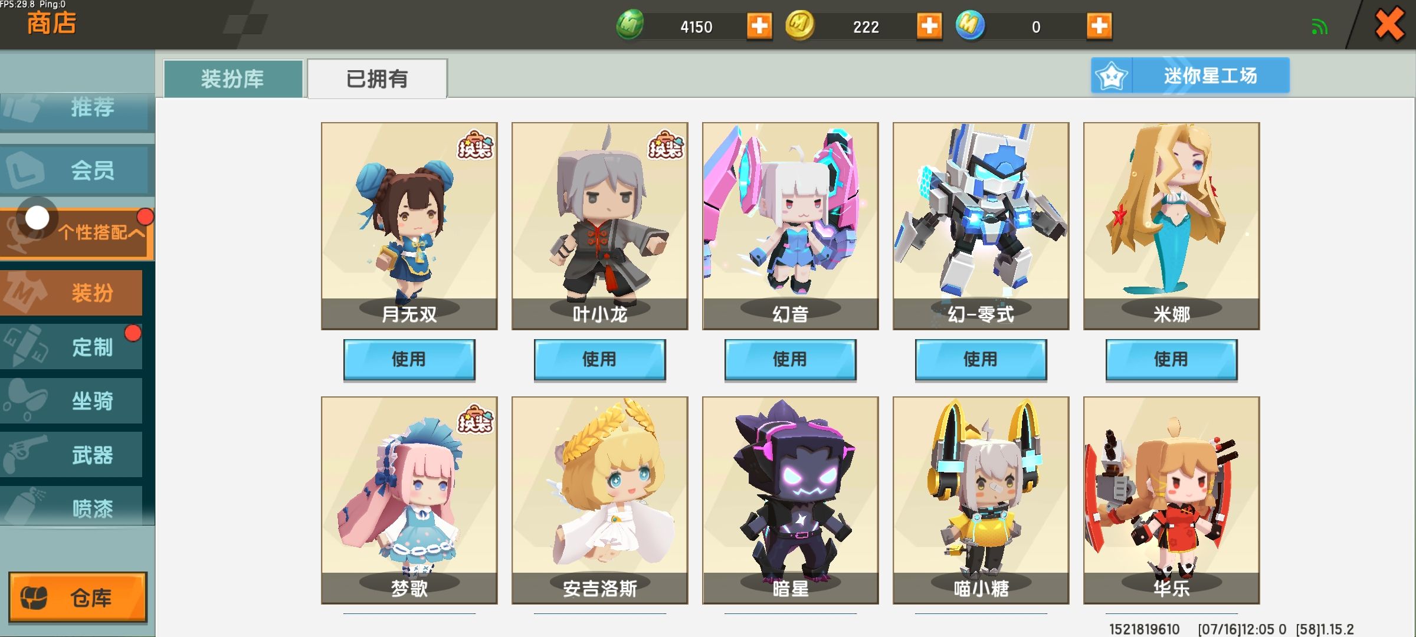Select the 幻-零式 robot thumbnail
The image size is (1416, 637).
[x=981, y=226]
